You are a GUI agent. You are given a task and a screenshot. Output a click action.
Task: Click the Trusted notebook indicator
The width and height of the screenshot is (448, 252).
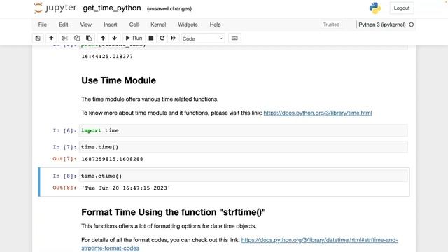[331, 24]
